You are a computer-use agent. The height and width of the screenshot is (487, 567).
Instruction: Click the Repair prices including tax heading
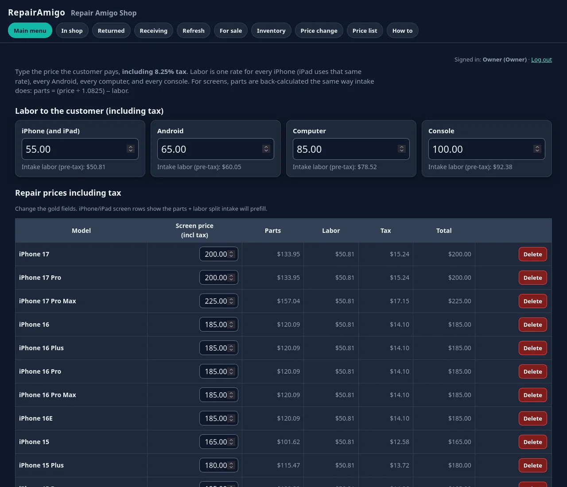point(68,193)
